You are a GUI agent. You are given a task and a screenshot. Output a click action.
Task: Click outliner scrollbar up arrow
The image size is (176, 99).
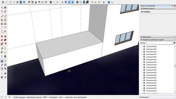175,46
